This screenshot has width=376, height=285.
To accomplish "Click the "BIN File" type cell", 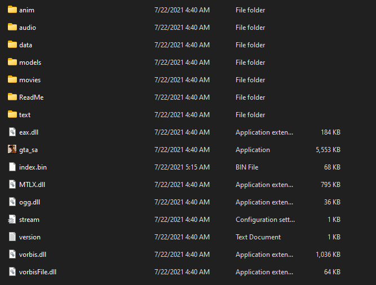I will click(247, 167).
